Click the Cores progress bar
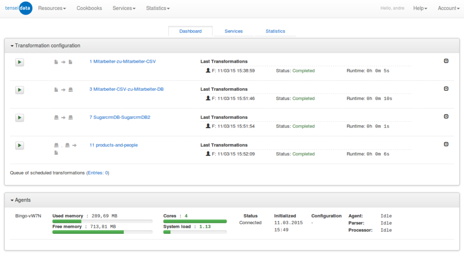Image resolution: width=464 pixels, height=269 pixels. click(x=195, y=221)
